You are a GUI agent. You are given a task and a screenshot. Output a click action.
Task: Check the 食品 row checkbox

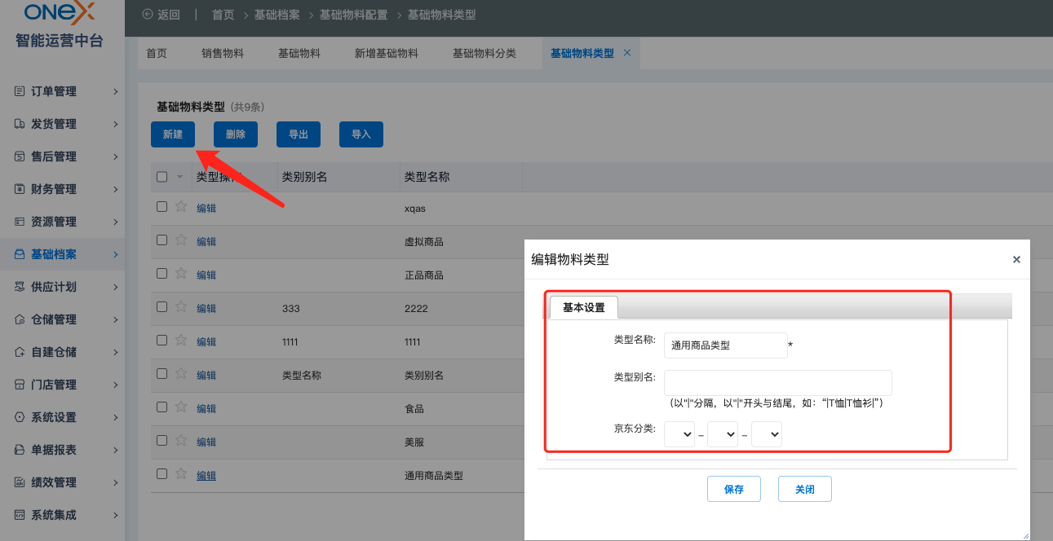pos(161,407)
